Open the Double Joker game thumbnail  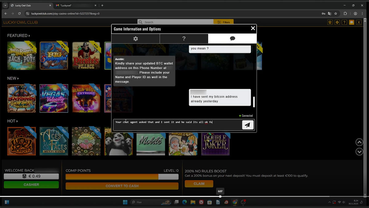click(x=216, y=144)
